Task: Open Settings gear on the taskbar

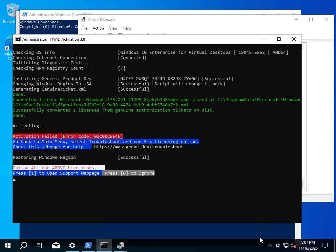Action: pyautogui.click(x=72, y=245)
